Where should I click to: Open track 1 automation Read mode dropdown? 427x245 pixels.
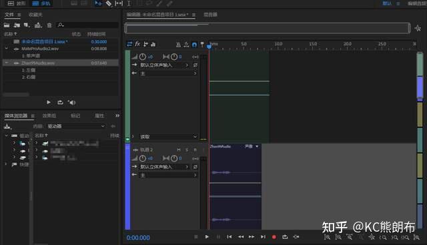click(x=168, y=136)
